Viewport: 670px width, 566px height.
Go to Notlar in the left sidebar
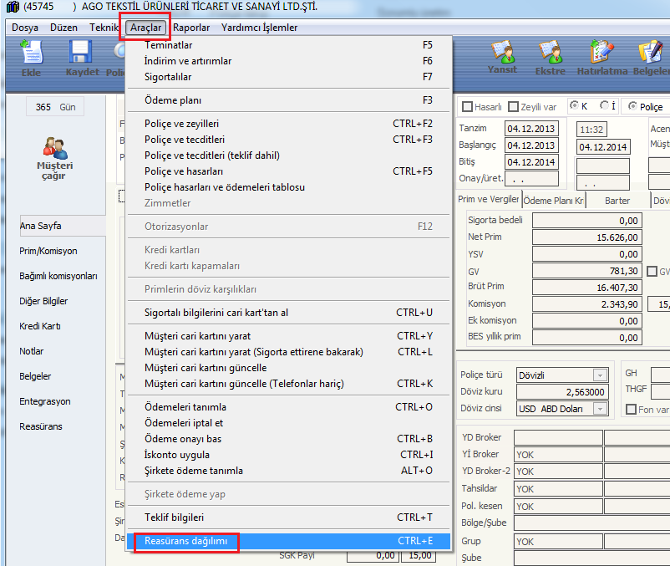coord(32,351)
